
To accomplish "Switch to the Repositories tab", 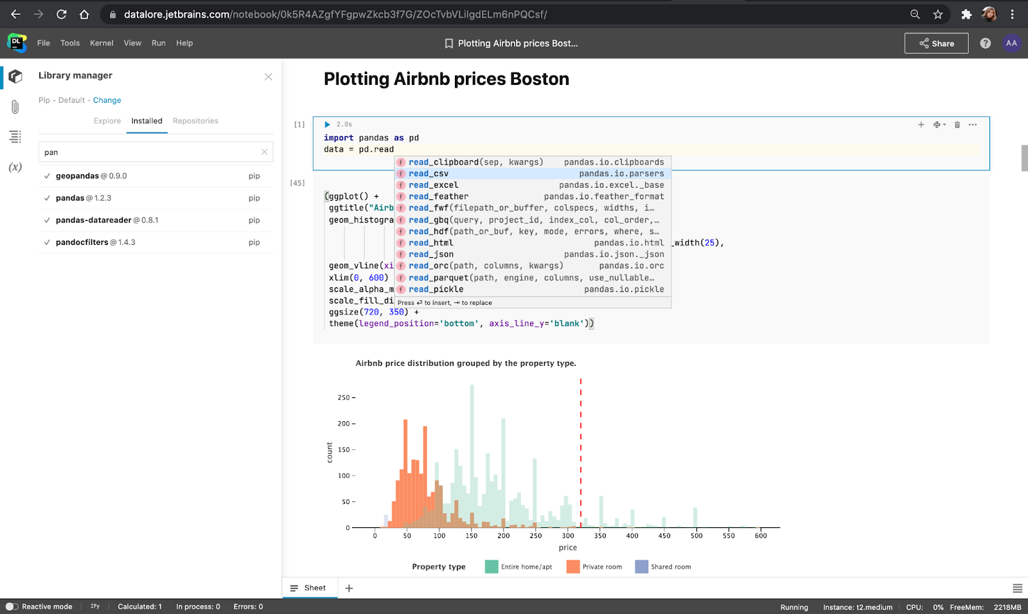I will tap(195, 121).
